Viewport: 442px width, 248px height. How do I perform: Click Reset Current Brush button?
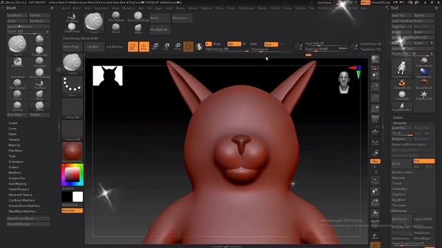pyautogui.click(x=28, y=218)
